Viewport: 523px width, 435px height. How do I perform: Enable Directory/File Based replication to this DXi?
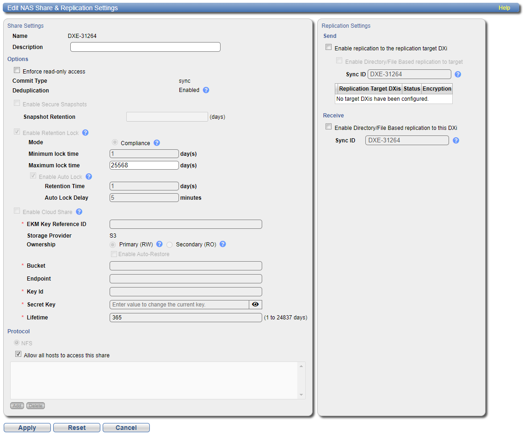pyautogui.click(x=329, y=127)
